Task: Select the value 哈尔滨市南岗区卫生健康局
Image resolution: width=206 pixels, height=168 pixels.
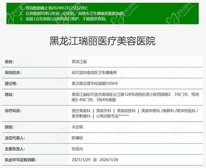Action: (94, 72)
